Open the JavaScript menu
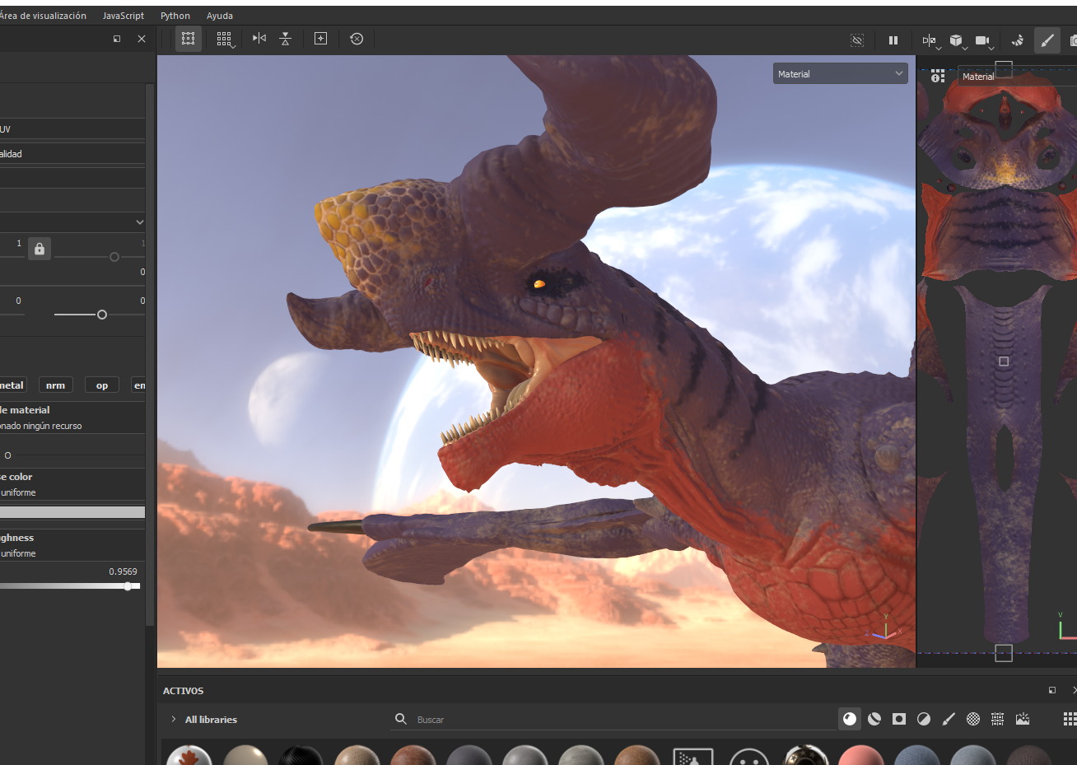1077x765 pixels. [x=123, y=16]
